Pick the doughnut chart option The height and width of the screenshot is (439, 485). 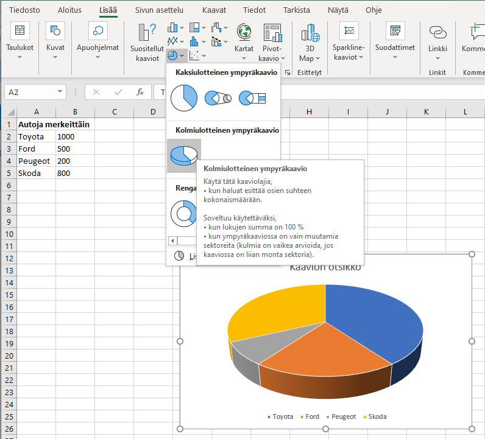[x=182, y=213]
